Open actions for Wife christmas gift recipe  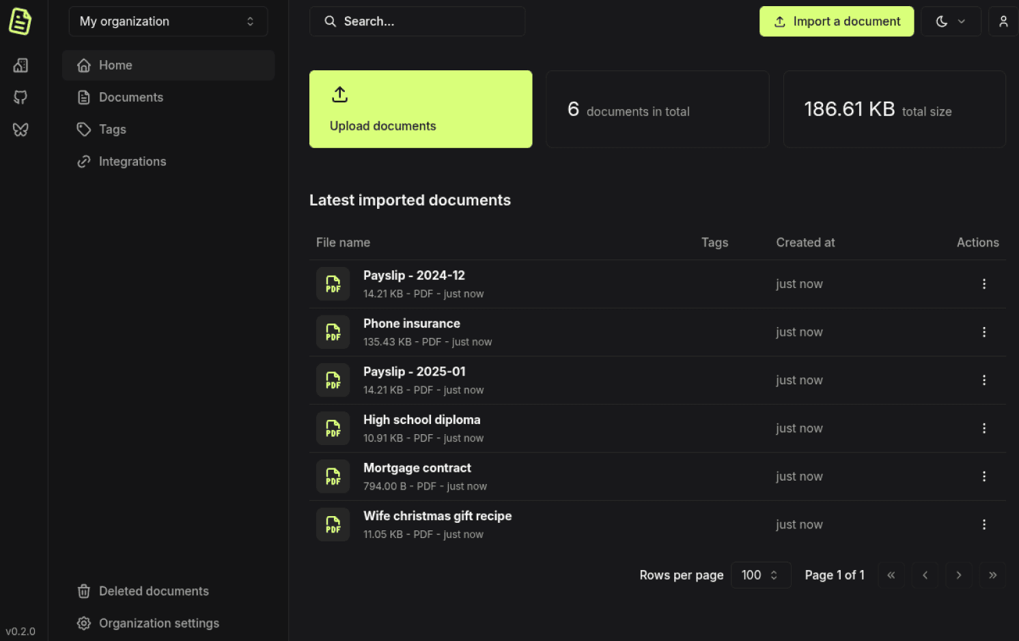point(983,524)
